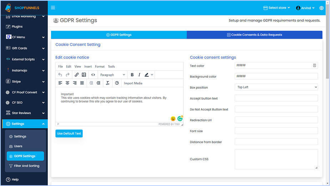Screen dimensions: 330x186
Task: Toggle italic formatting in the editor
Action: tap(139, 75)
